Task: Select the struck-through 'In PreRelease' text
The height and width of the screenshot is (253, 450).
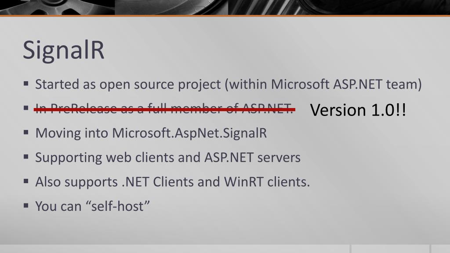Action: pos(164,109)
